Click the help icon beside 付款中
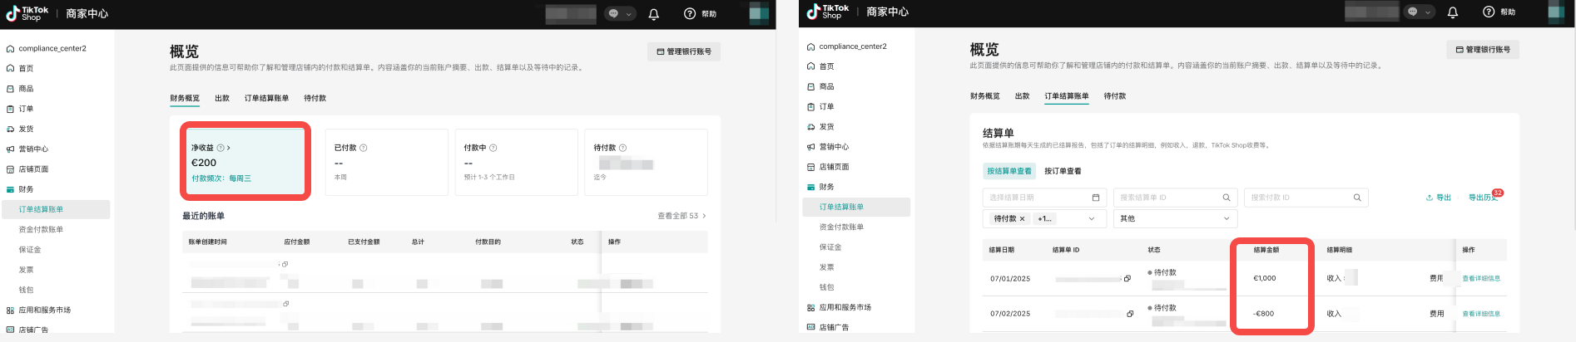The image size is (1576, 342). (493, 148)
